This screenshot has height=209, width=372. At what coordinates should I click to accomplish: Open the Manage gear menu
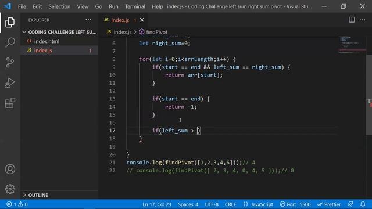point(10,189)
